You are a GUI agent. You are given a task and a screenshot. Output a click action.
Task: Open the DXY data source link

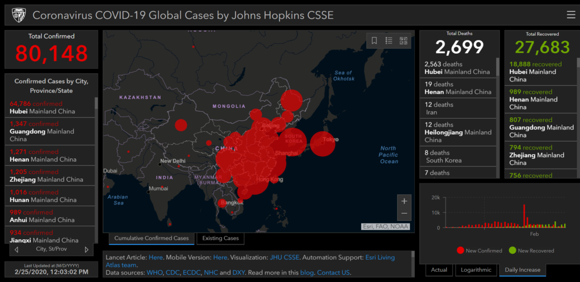pos(238,273)
